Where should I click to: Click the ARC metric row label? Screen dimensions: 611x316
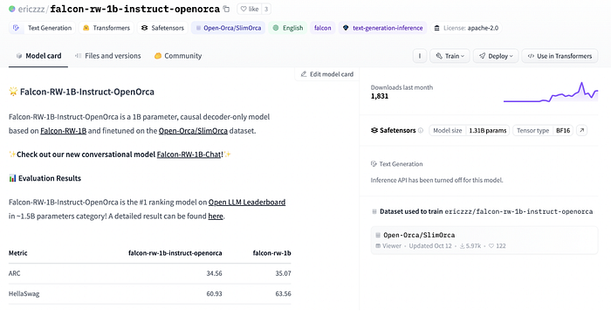[x=15, y=273]
